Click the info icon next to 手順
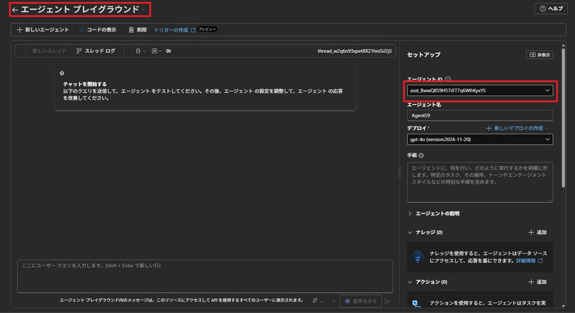The image size is (575, 313). click(422, 156)
